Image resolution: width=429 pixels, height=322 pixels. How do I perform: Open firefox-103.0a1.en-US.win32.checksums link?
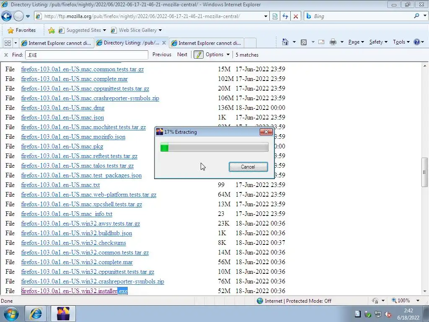[x=74, y=243]
